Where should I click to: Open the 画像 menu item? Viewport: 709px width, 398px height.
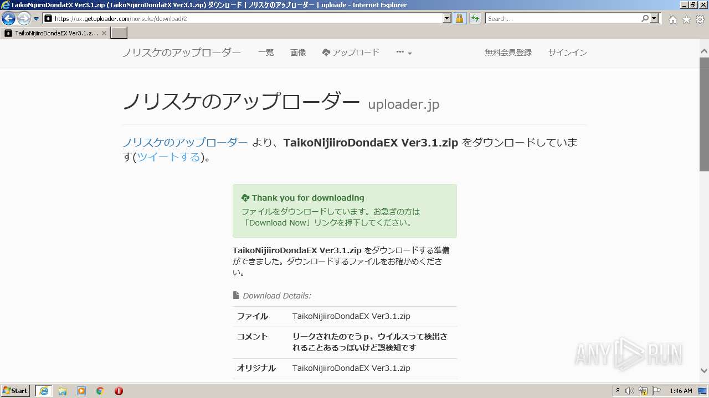click(298, 53)
